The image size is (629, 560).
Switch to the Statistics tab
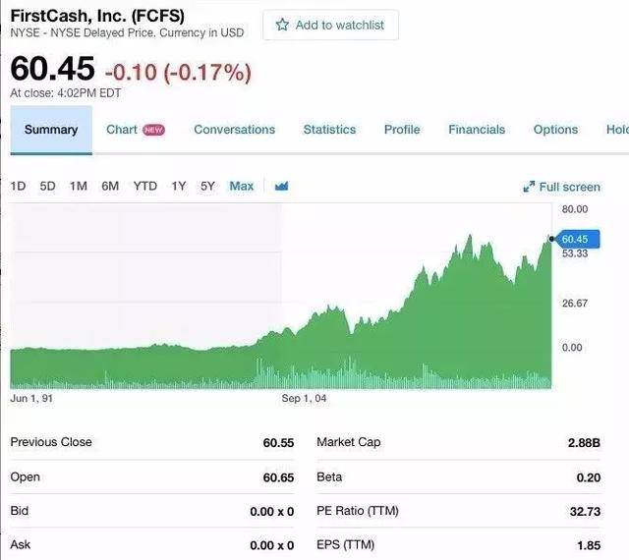[x=330, y=130]
